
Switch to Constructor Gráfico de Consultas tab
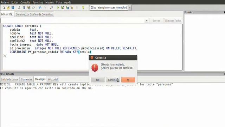pyautogui.click(x=34, y=14)
